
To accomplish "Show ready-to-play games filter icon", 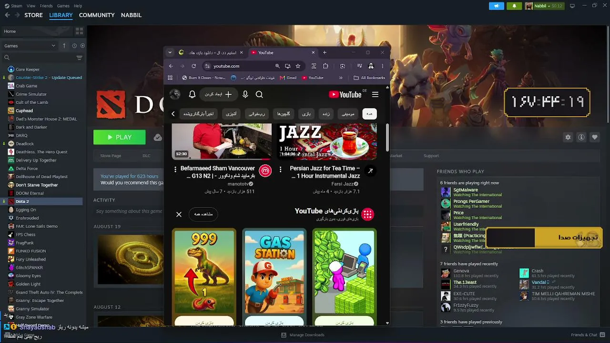I will pos(82,46).
